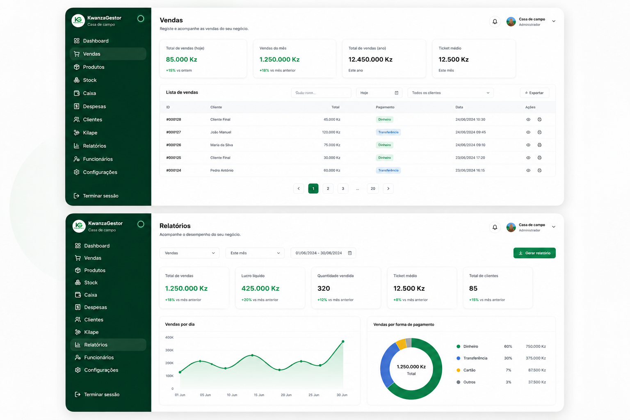This screenshot has width=630, height=420.
Task: Click the KwanzaGestor logo in the Vendas sidebar
Action: point(78,21)
